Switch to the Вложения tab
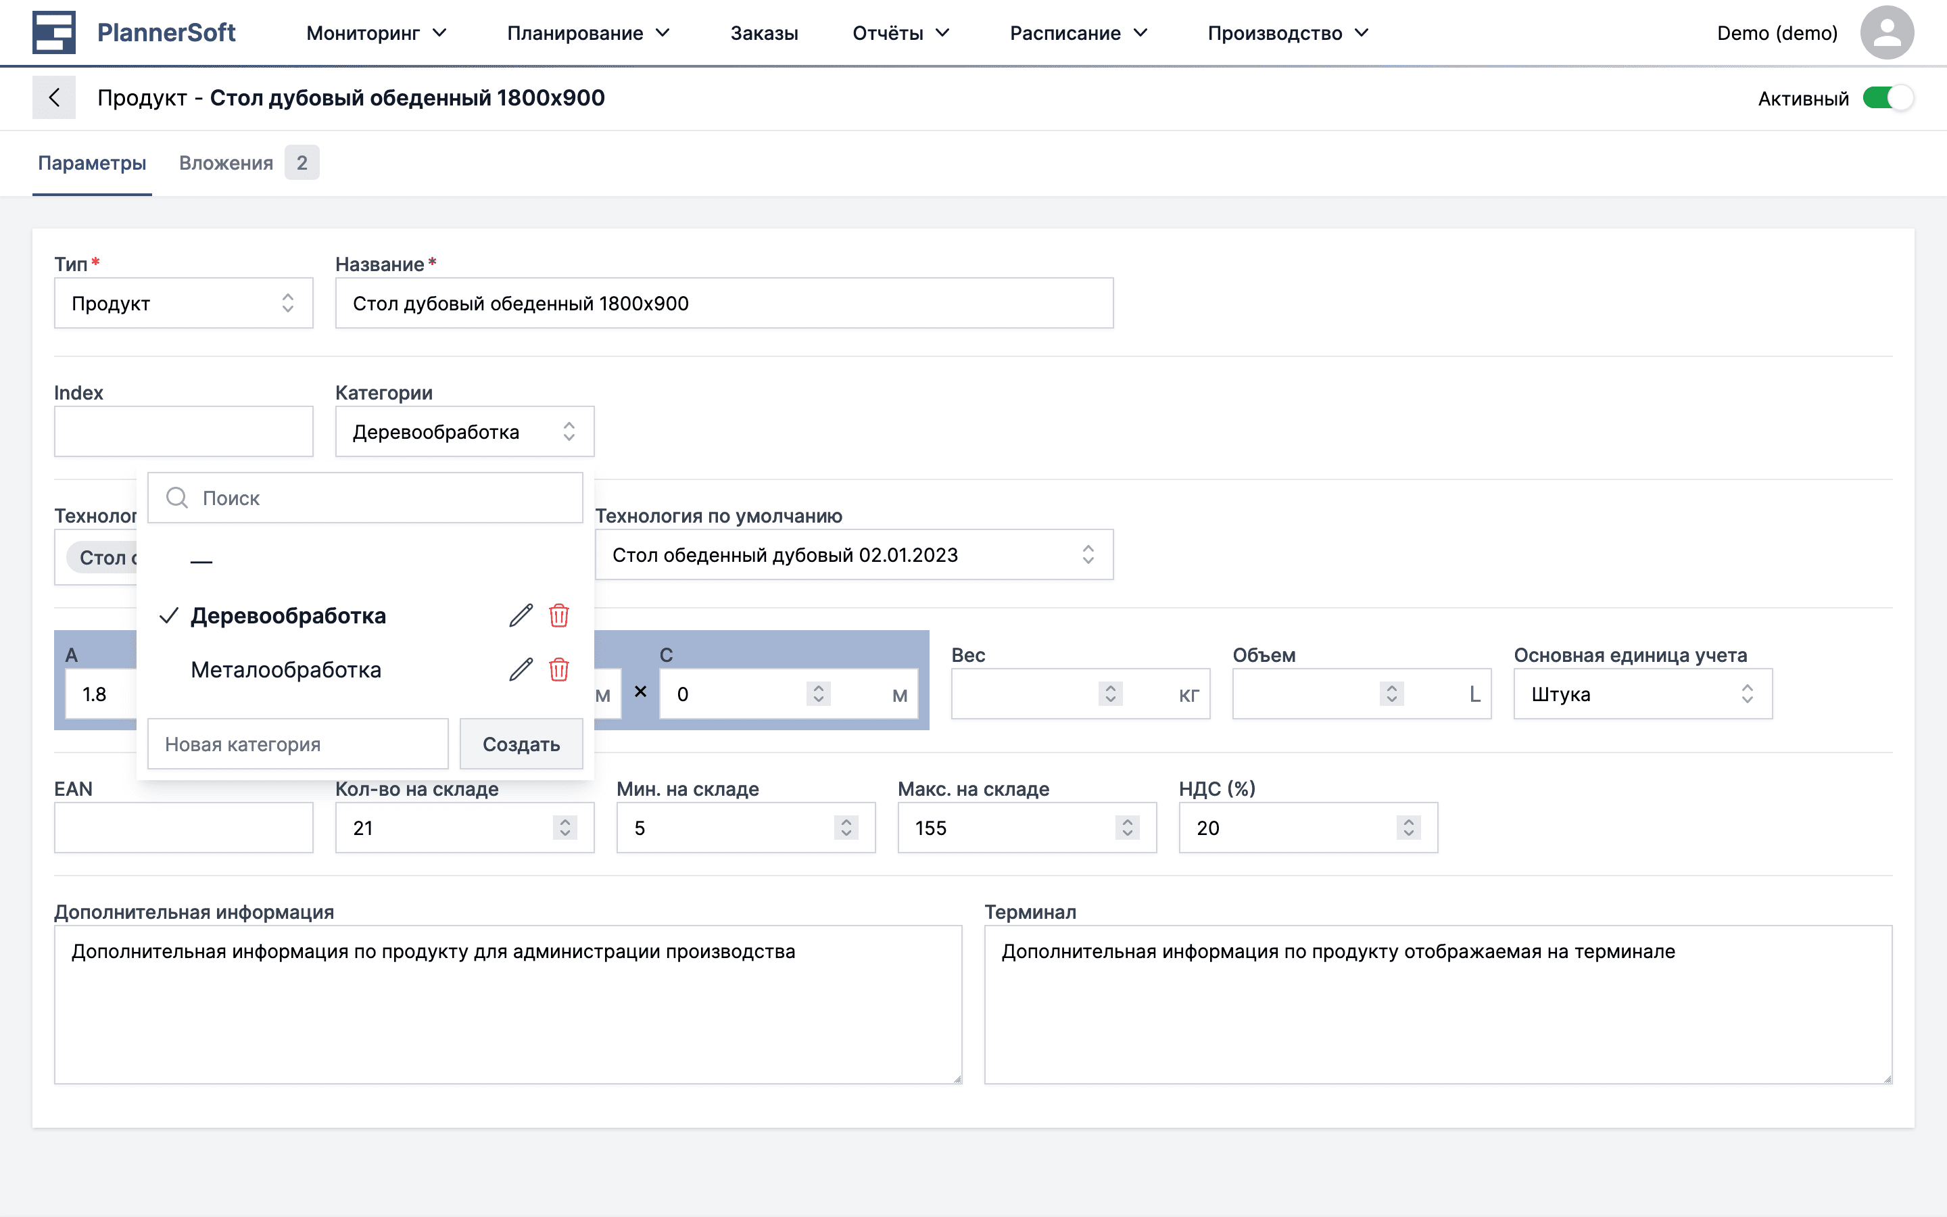 pyautogui.click(x=226, y=162)
